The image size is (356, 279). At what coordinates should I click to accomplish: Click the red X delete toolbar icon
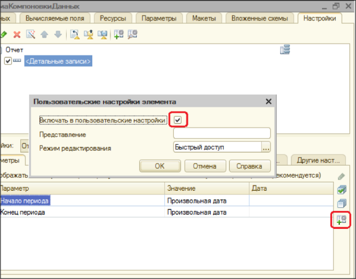click(17, 35)
